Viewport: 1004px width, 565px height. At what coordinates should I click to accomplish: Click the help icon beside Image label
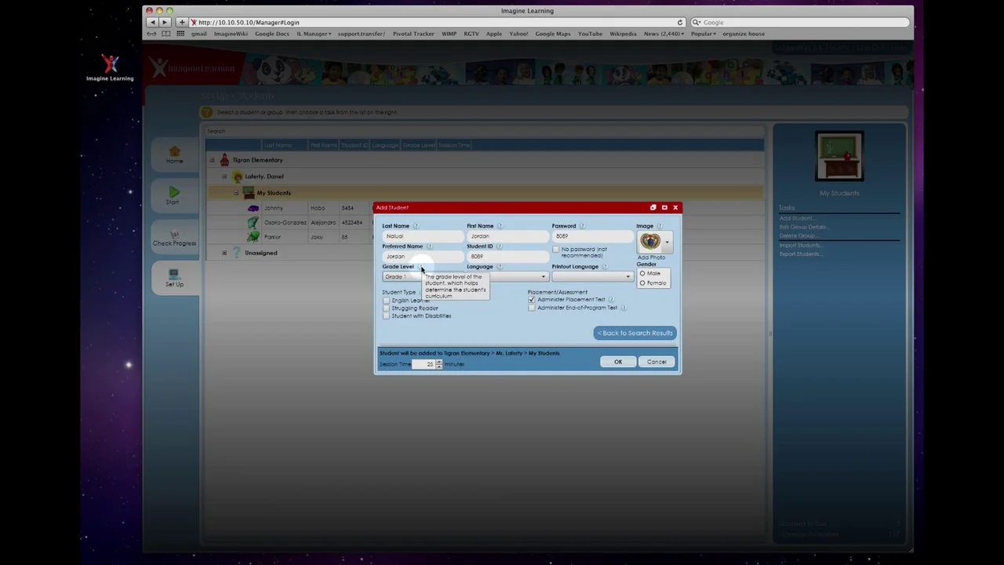tap(659, 226)
